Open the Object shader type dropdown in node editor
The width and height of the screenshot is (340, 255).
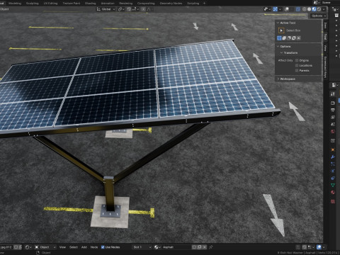point(45,247)
